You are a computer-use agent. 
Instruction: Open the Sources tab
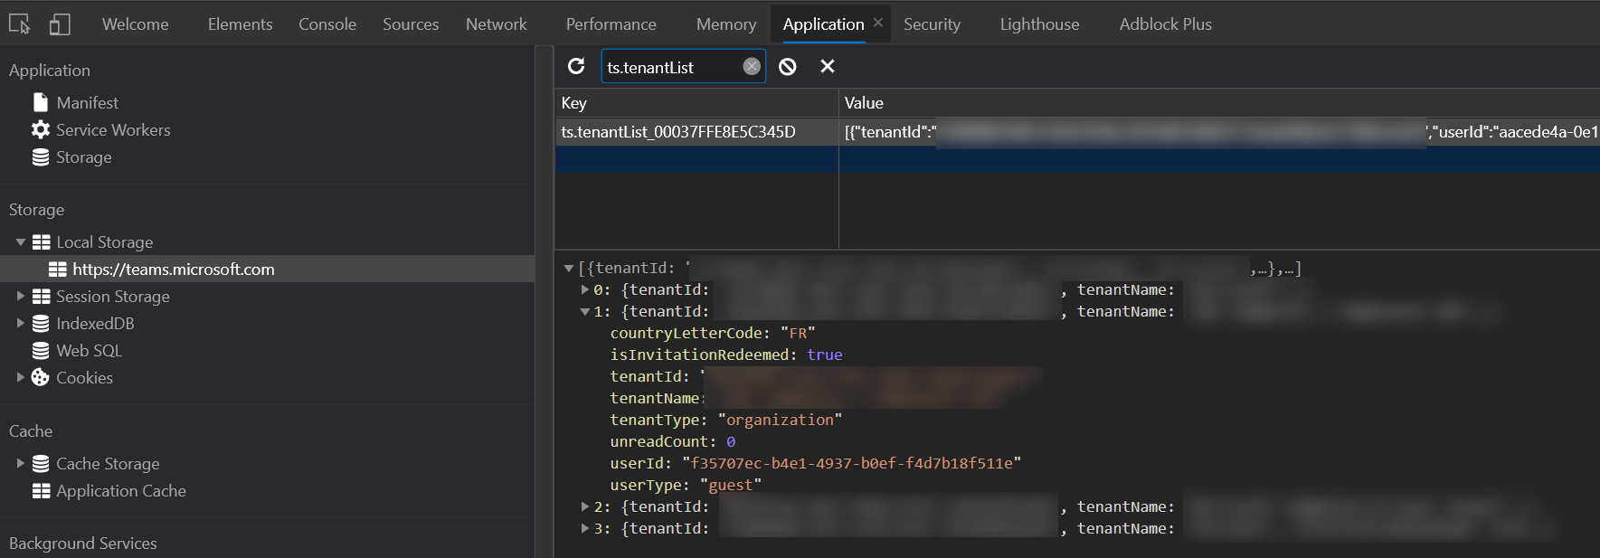click(x=411, y=24)
